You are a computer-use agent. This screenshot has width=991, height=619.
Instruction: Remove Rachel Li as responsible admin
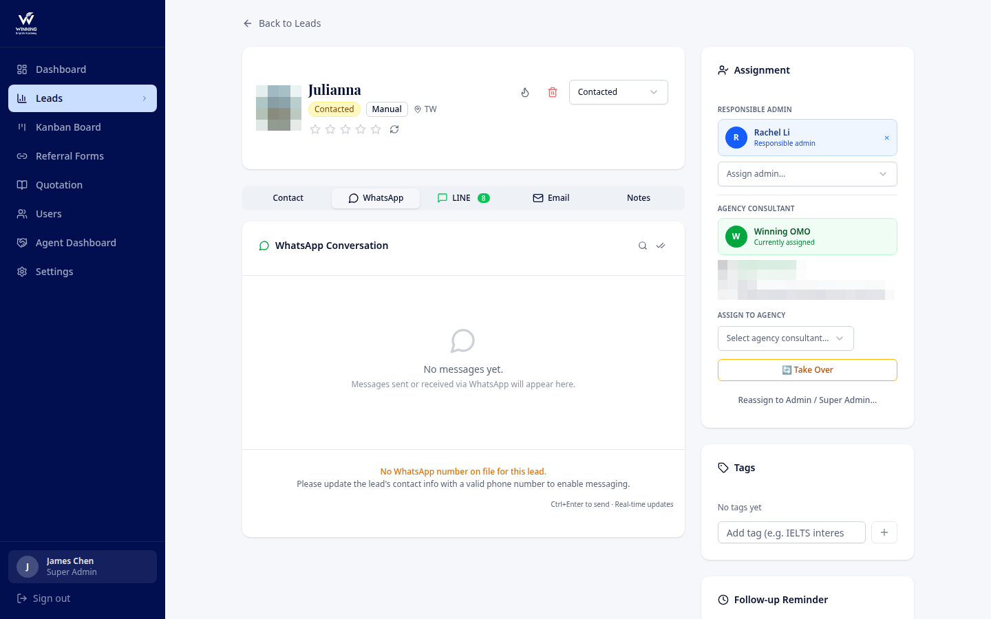coord(887,138)
